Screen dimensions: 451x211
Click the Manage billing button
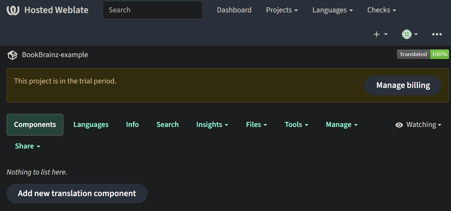(x=403, y=85)
